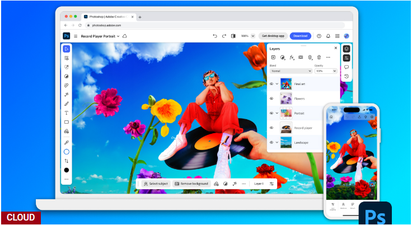Delete layer with the trash icon

(319, 57)
